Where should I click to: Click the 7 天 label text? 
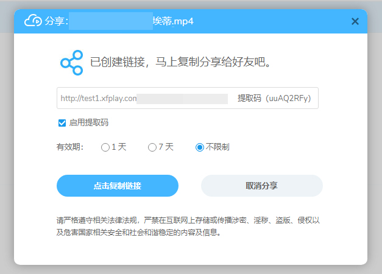tap(166, 147)
